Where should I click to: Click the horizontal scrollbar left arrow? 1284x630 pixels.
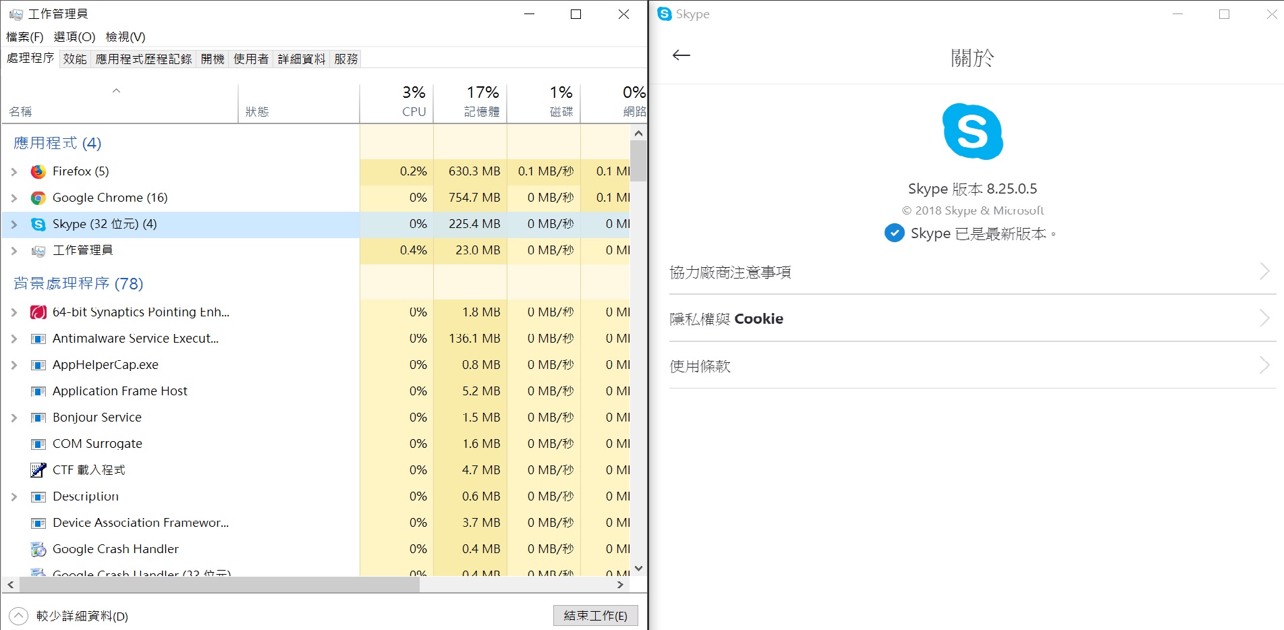click(10, 585)
